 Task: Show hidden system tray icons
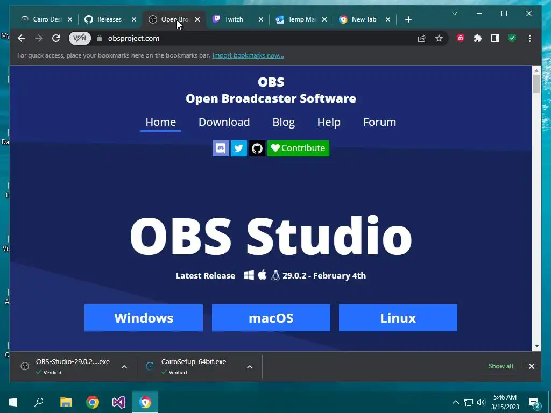(x=455, y=402)
